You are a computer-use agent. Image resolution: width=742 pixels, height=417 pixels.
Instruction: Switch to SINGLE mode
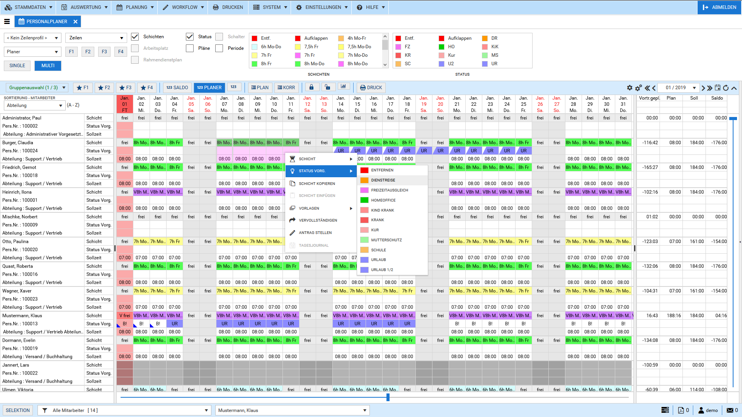(x=17, y=66)
